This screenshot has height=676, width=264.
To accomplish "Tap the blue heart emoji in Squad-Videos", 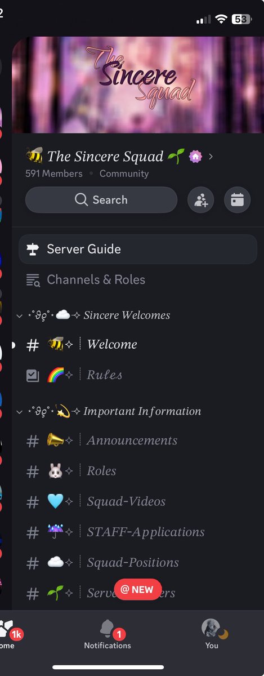I will (55, 501).
